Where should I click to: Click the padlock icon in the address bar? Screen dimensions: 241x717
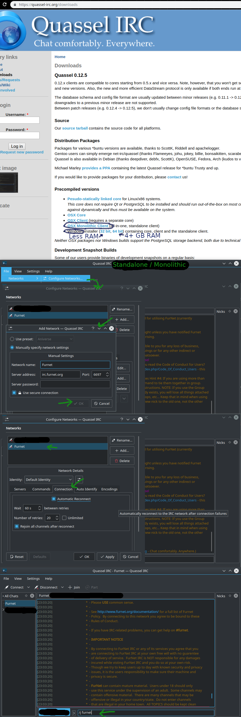pyautogui.click(x=14, y=4)
